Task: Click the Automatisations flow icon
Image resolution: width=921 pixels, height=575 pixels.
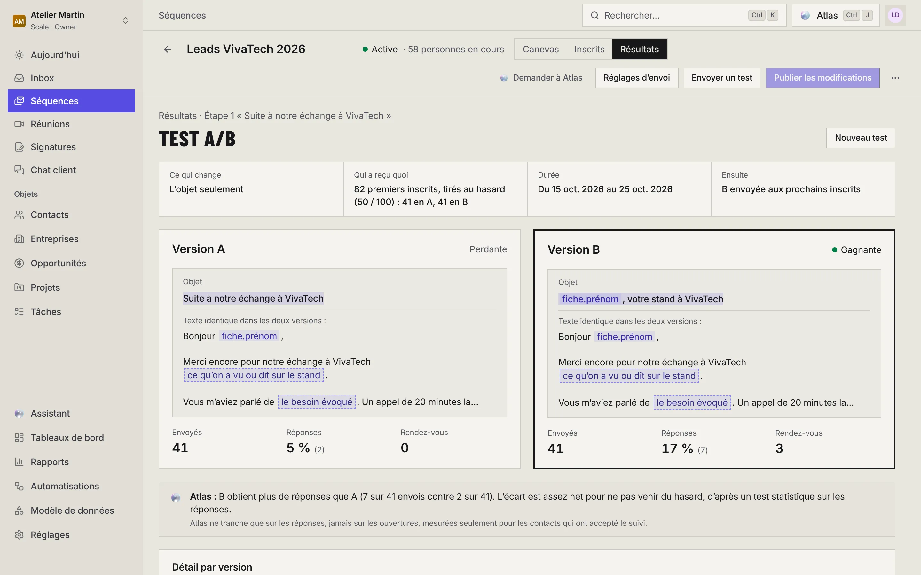Action: point(19,487)
